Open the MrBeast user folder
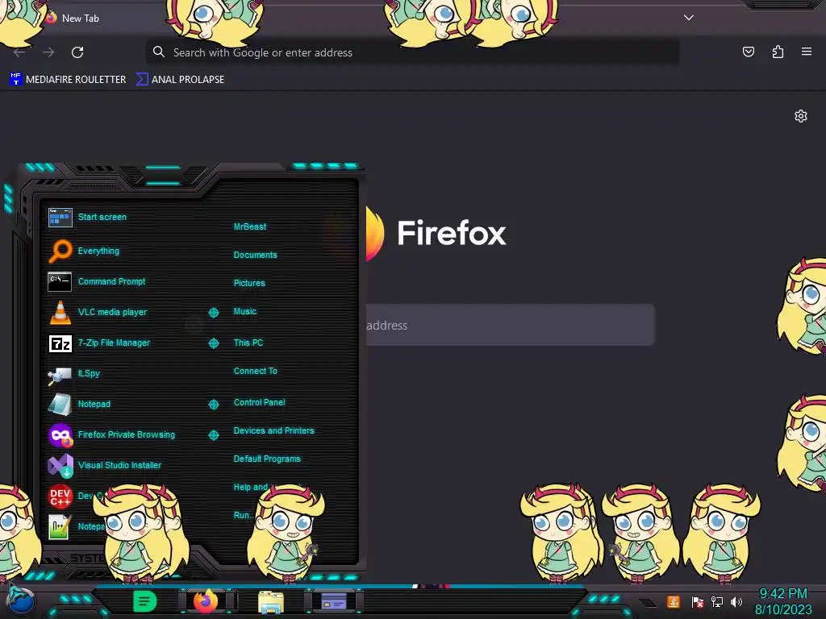The image size is (826, 619). (250, 226)
